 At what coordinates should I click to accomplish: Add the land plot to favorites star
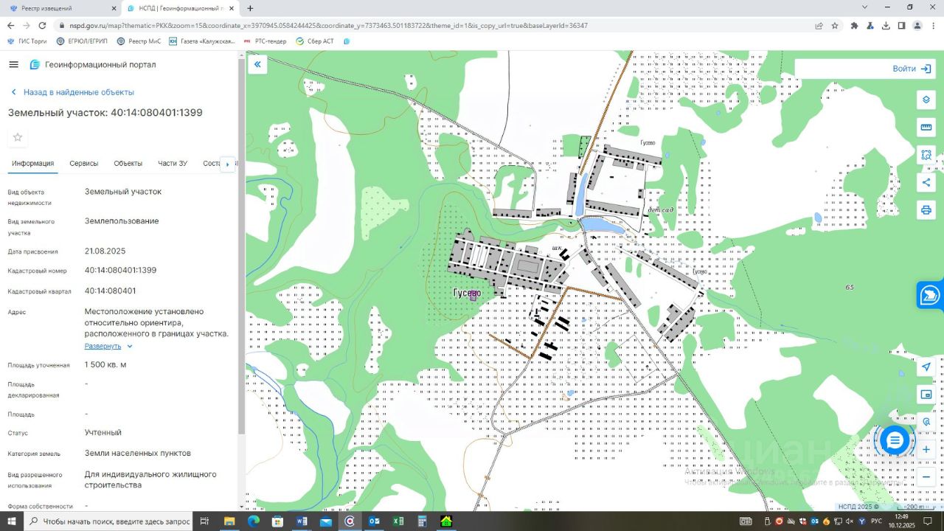pyautogui.click(x=18, y=137)
